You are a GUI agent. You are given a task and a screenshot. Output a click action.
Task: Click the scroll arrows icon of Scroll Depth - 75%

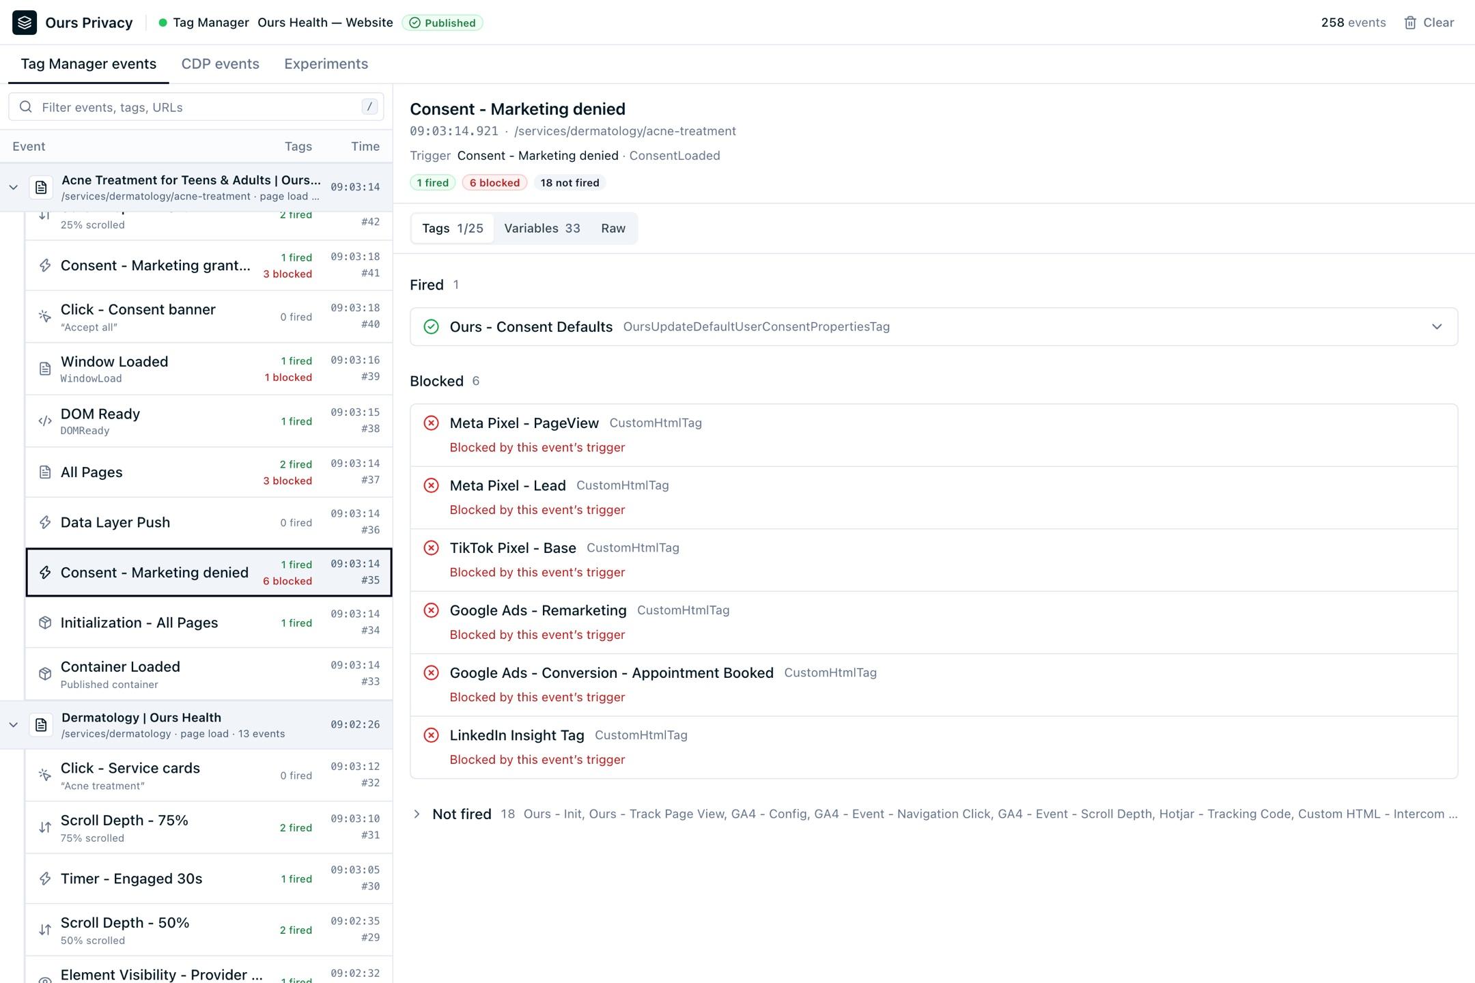tap(45, 827)
